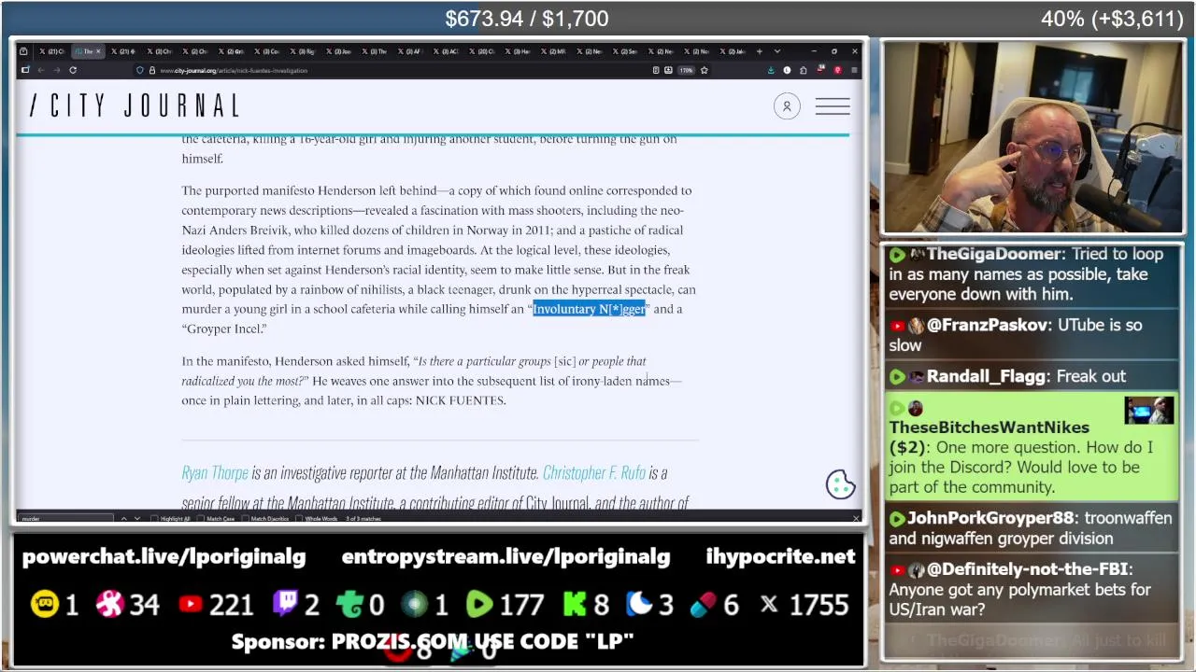Jump to previous match in find bar

[x=123, y=518]
